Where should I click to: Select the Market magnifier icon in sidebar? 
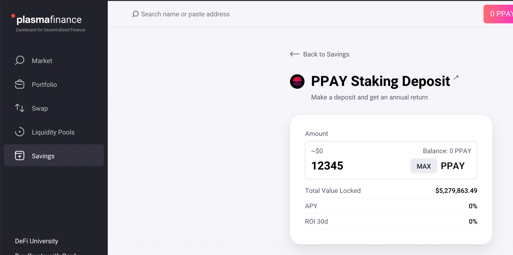point(20,60)
